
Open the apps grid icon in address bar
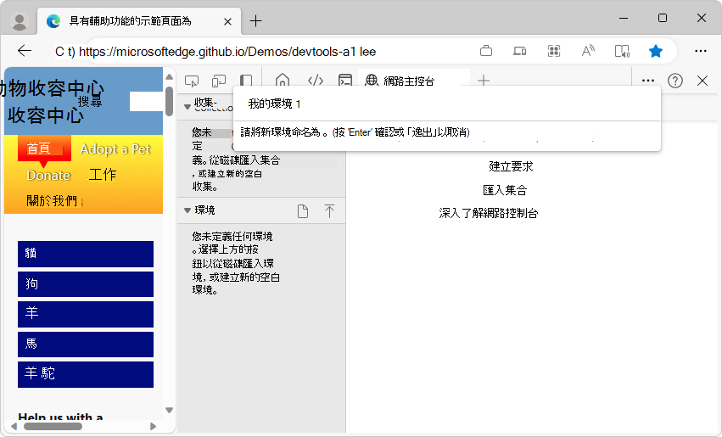coord(554,51)
